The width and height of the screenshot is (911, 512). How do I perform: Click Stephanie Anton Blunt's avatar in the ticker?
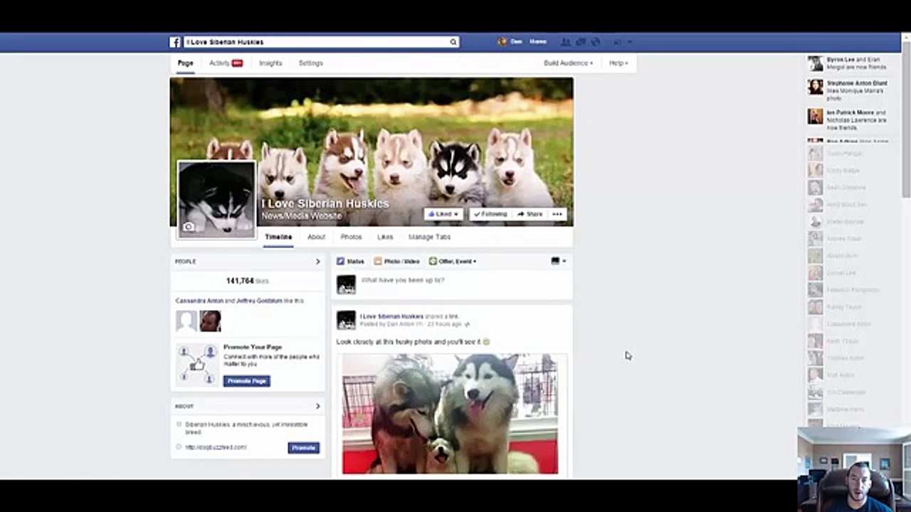click(x=816, y=87)
